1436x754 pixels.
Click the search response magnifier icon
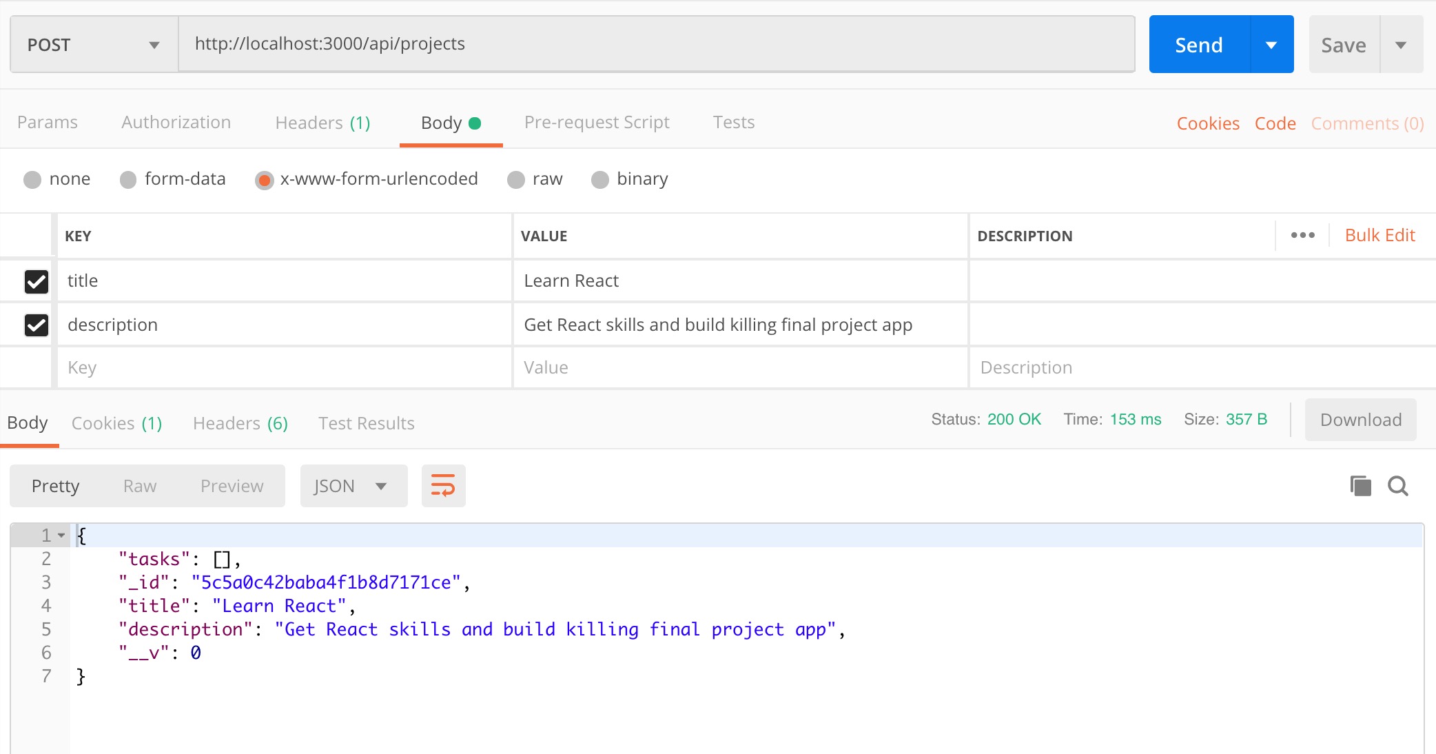(x=1397, y=486)
